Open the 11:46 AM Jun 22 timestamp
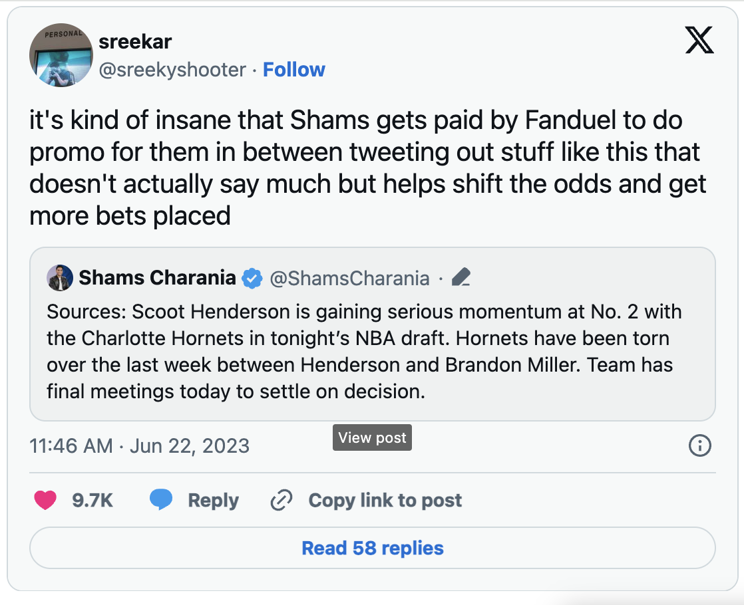Screen dimensions: 744x605 140,445
